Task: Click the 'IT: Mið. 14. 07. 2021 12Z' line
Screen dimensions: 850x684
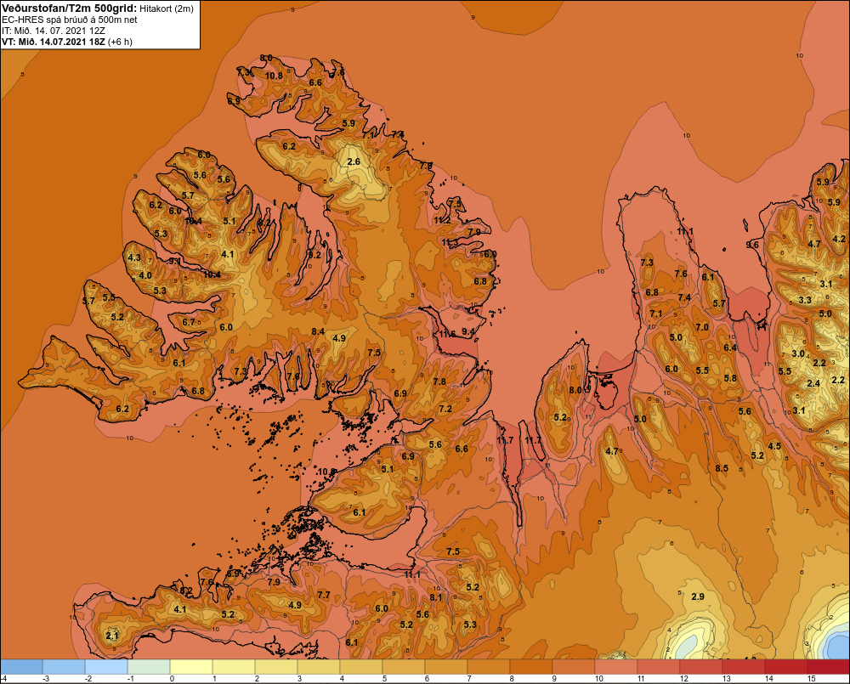Action: click(x=53, y=31)
